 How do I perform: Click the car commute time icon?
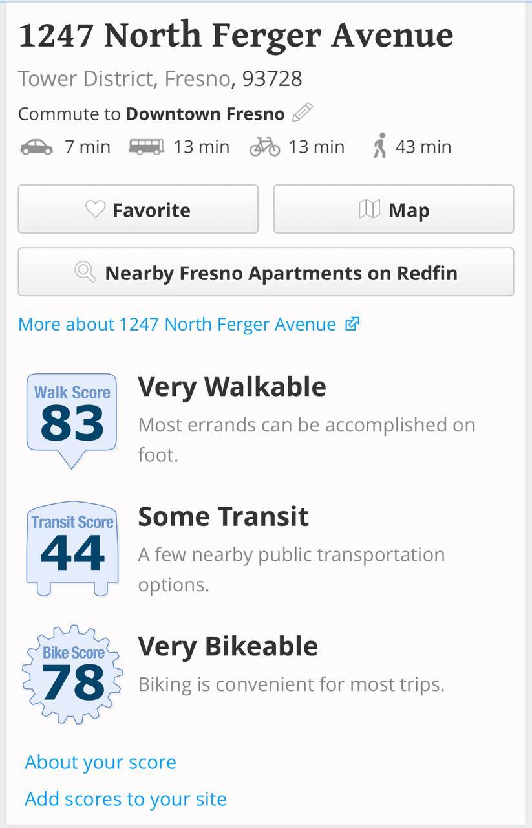tap(36, 147)
